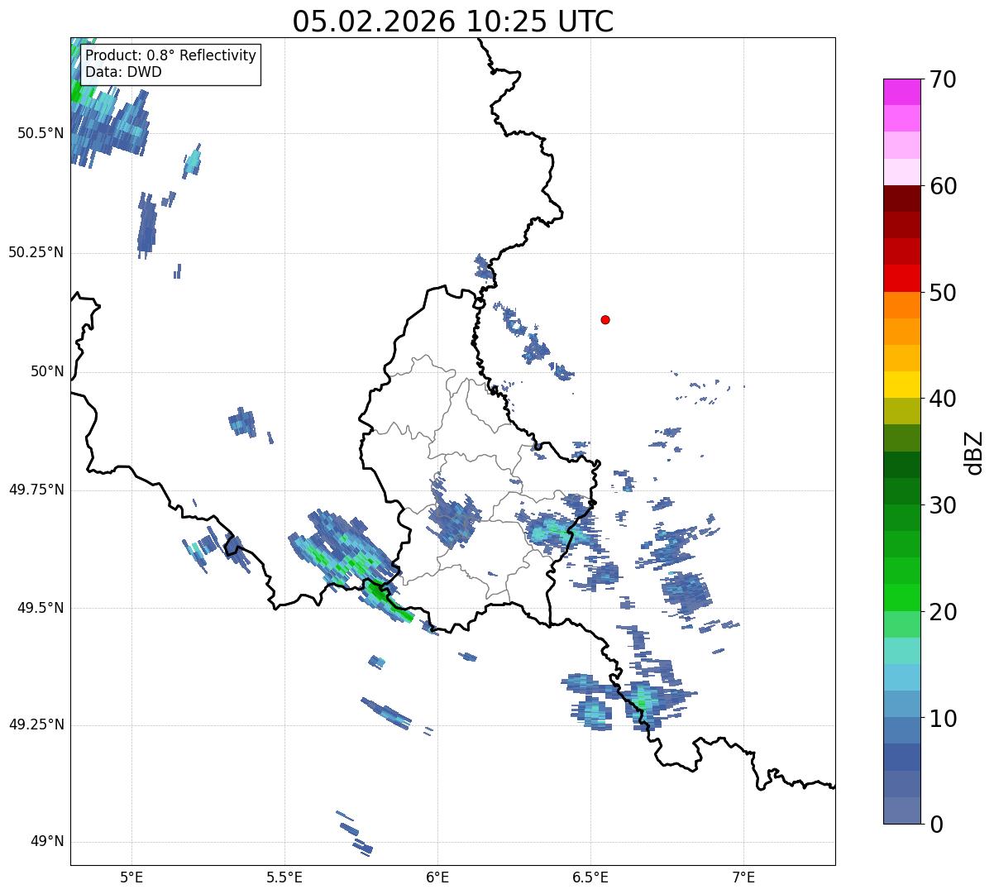Click the 49.25°N latitude label
The image size is (994, 894).
(x=36, y=724)
